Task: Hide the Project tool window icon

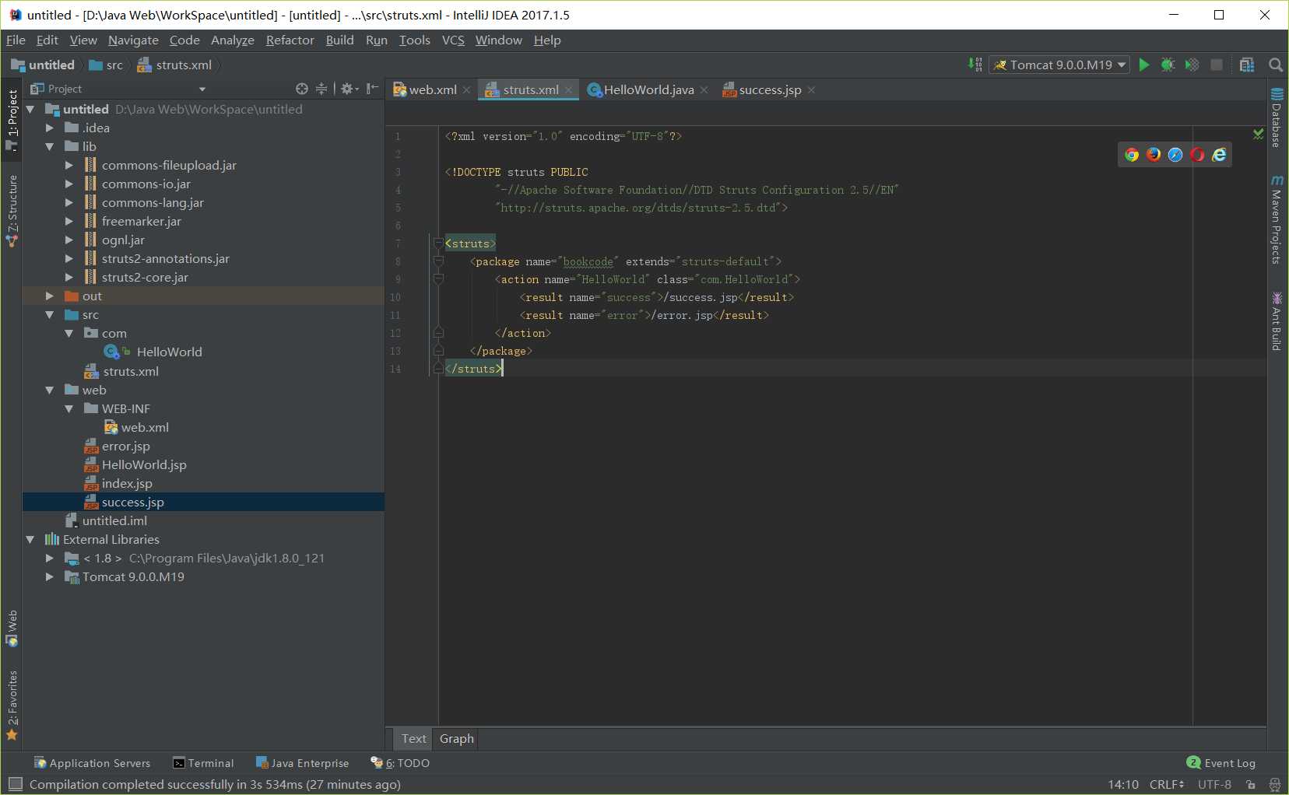Action: click(373, 89)
